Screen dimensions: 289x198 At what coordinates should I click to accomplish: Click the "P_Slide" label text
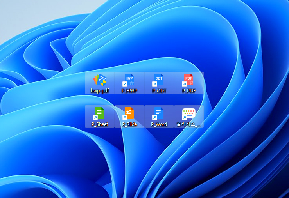point(129,124)
